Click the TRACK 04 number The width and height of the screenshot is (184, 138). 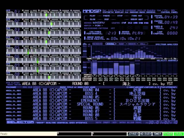click(x=17, y=39)
